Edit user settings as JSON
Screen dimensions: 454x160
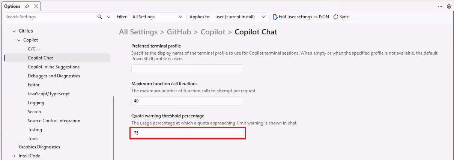tap(301, 17)
